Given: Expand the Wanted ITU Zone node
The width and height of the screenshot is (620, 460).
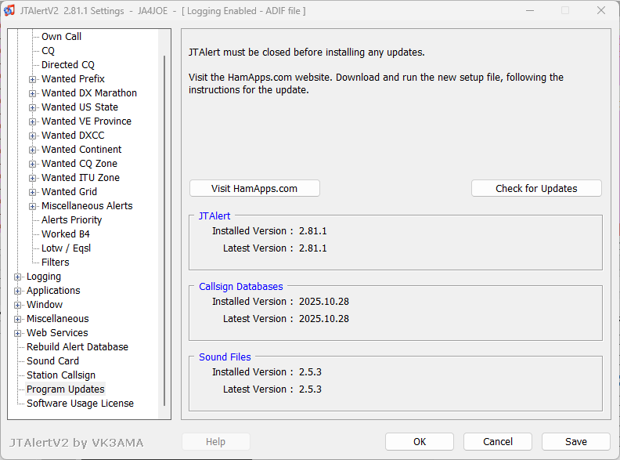Looking at the screenshot, I should tap(32, 178).
